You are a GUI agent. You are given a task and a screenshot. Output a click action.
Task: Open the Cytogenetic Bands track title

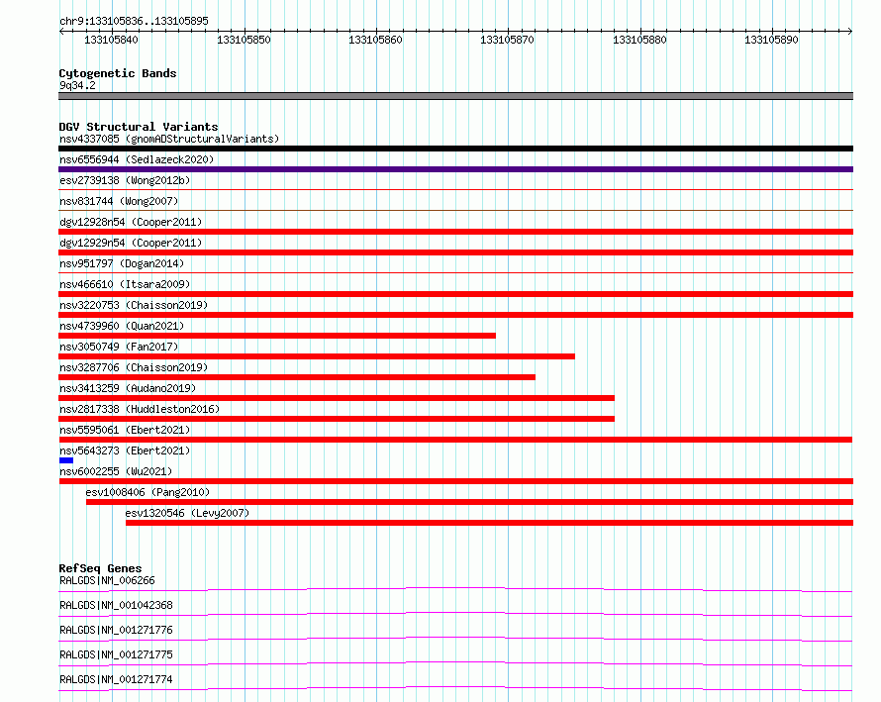tap(118, 73)
